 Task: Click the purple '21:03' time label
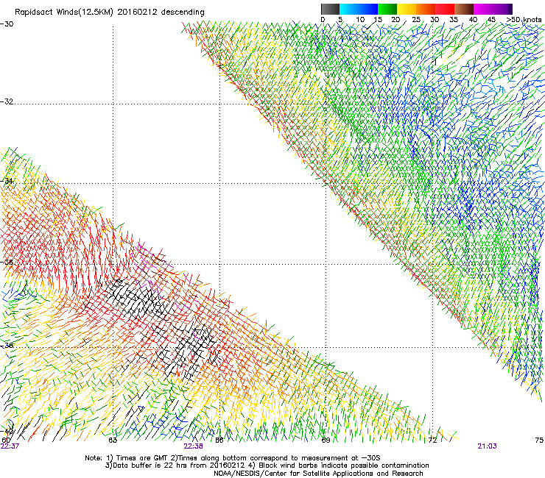point(487,446)
